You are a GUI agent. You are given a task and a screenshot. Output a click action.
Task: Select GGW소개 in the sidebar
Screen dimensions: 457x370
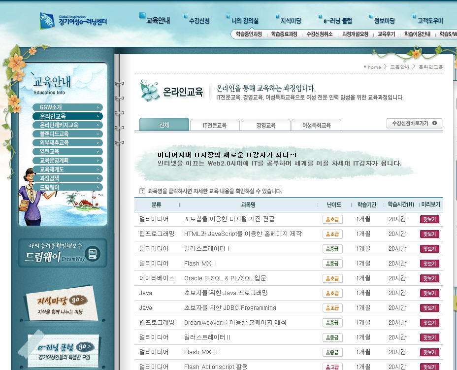[67, 107]
